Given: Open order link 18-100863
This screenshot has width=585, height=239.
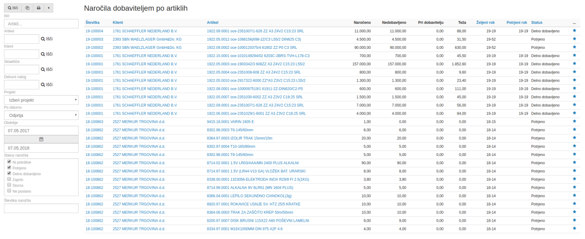Looking at the screenshot, I should (x=94, y=122).
